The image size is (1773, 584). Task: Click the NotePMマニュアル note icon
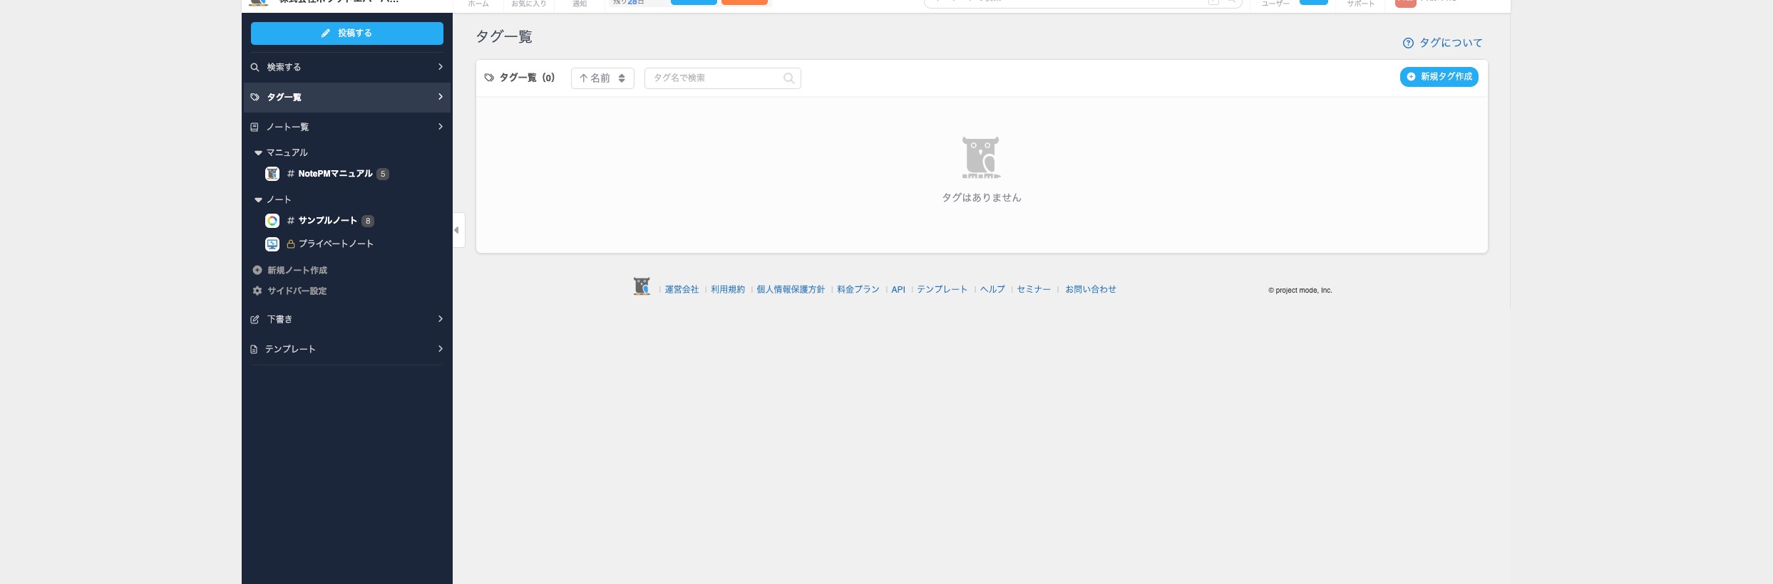coord(272,174)
